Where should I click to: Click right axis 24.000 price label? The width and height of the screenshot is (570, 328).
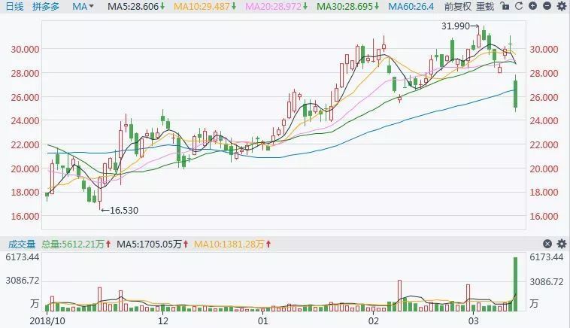coord(544,120)
